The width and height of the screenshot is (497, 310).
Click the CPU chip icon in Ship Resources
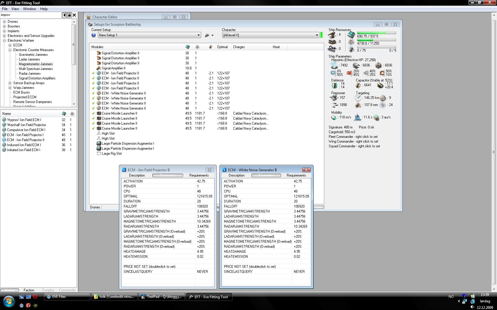click(351, 35)
